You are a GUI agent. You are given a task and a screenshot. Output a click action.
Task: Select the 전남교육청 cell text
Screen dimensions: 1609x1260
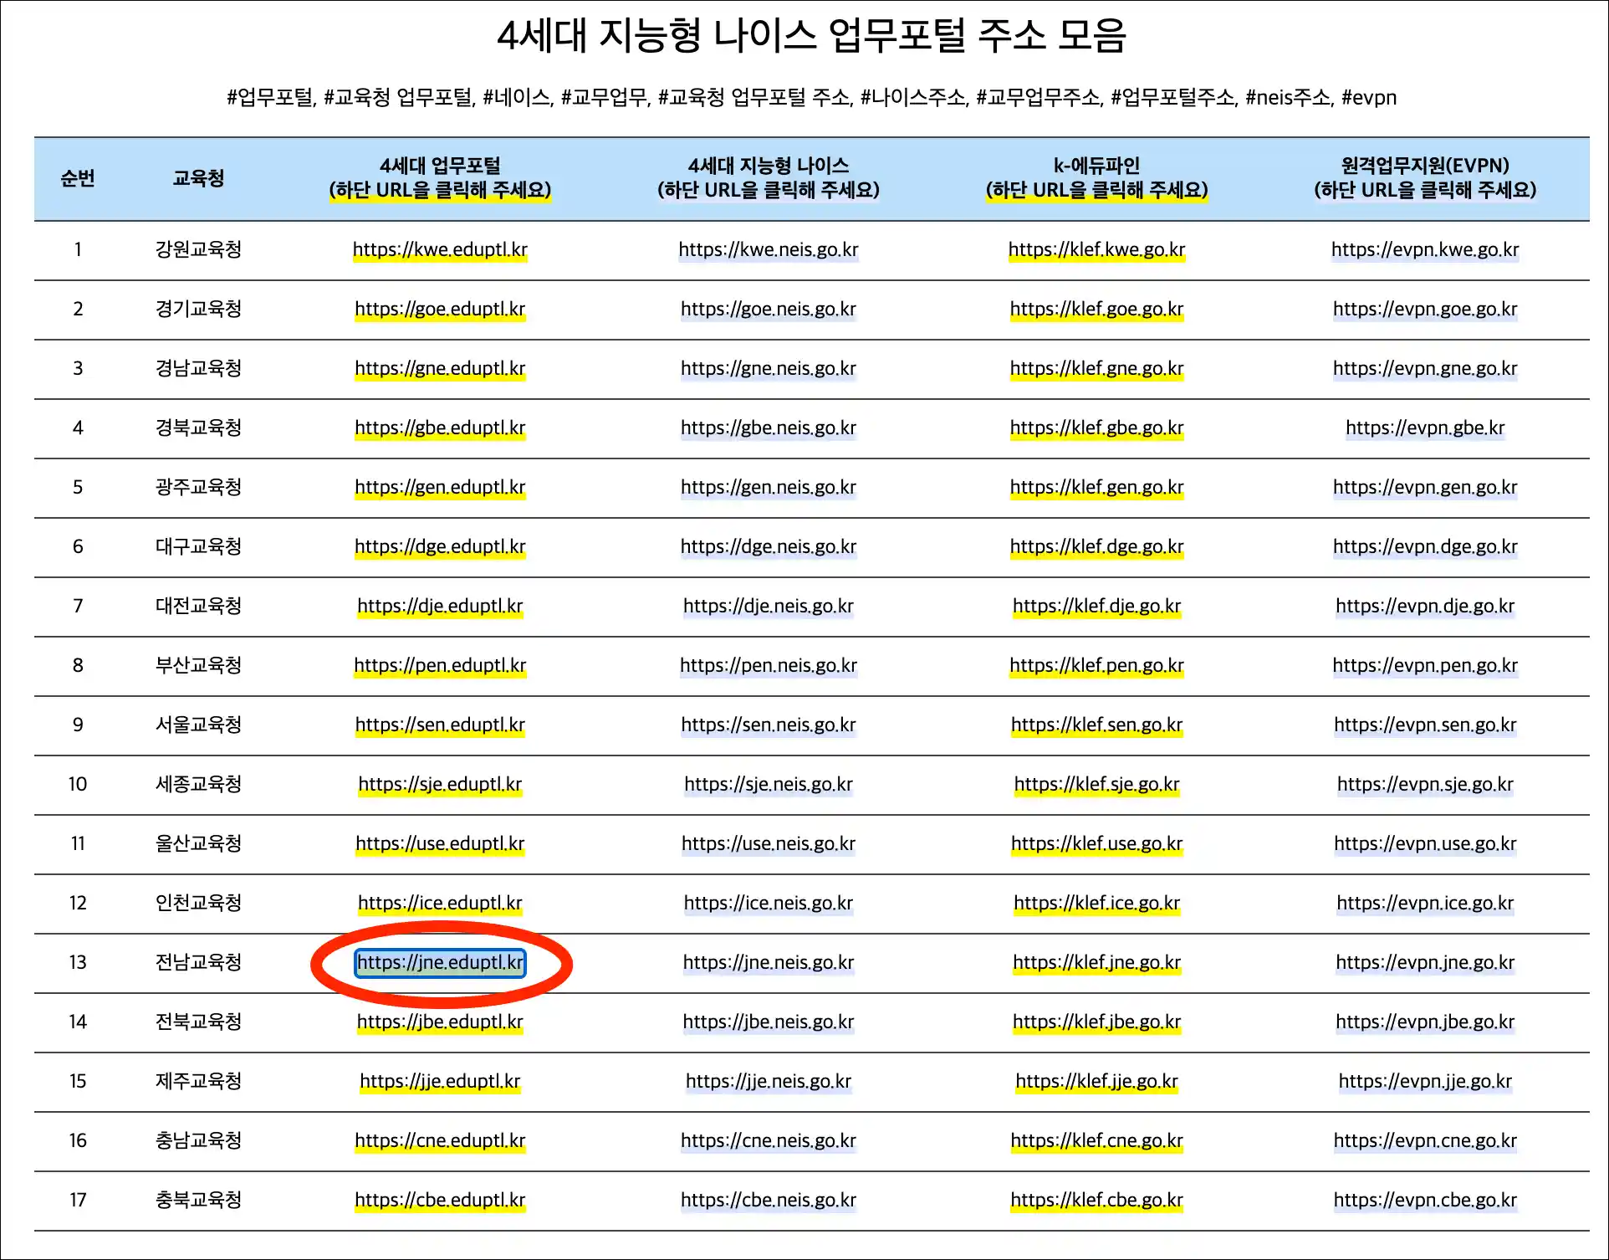[198, 962]
